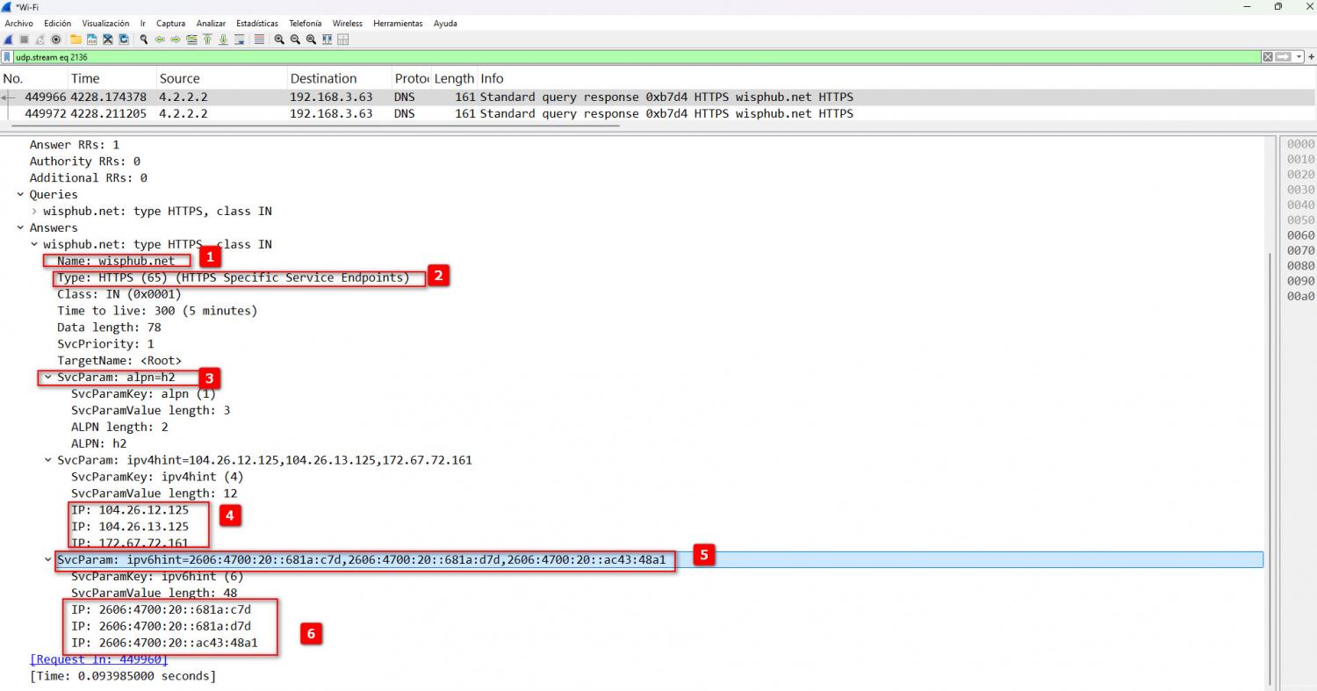The height and width of the screenshot is (691, 1317).
Task: Collapse SvcParam ipv4hint node
Action: [48, 459]
